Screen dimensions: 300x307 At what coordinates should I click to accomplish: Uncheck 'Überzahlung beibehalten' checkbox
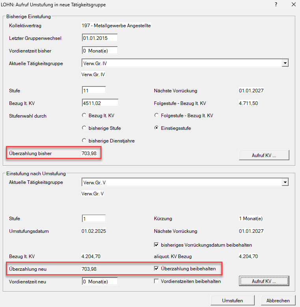click(157, 269)
